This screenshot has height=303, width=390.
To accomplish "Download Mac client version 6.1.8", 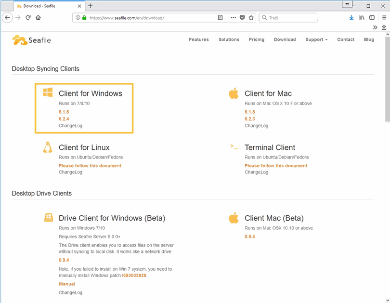I will coord(250,112).
